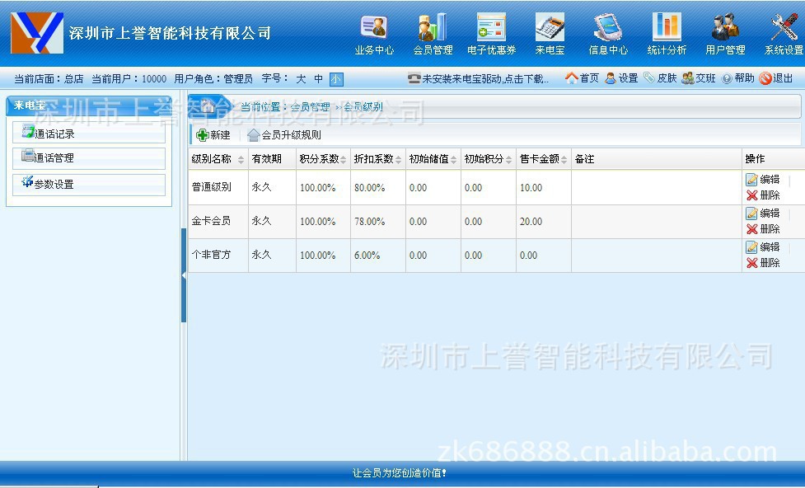The image size is (805, 488).
Task: Open the 会员管理 module icon
Action: [x=433, y=29]
